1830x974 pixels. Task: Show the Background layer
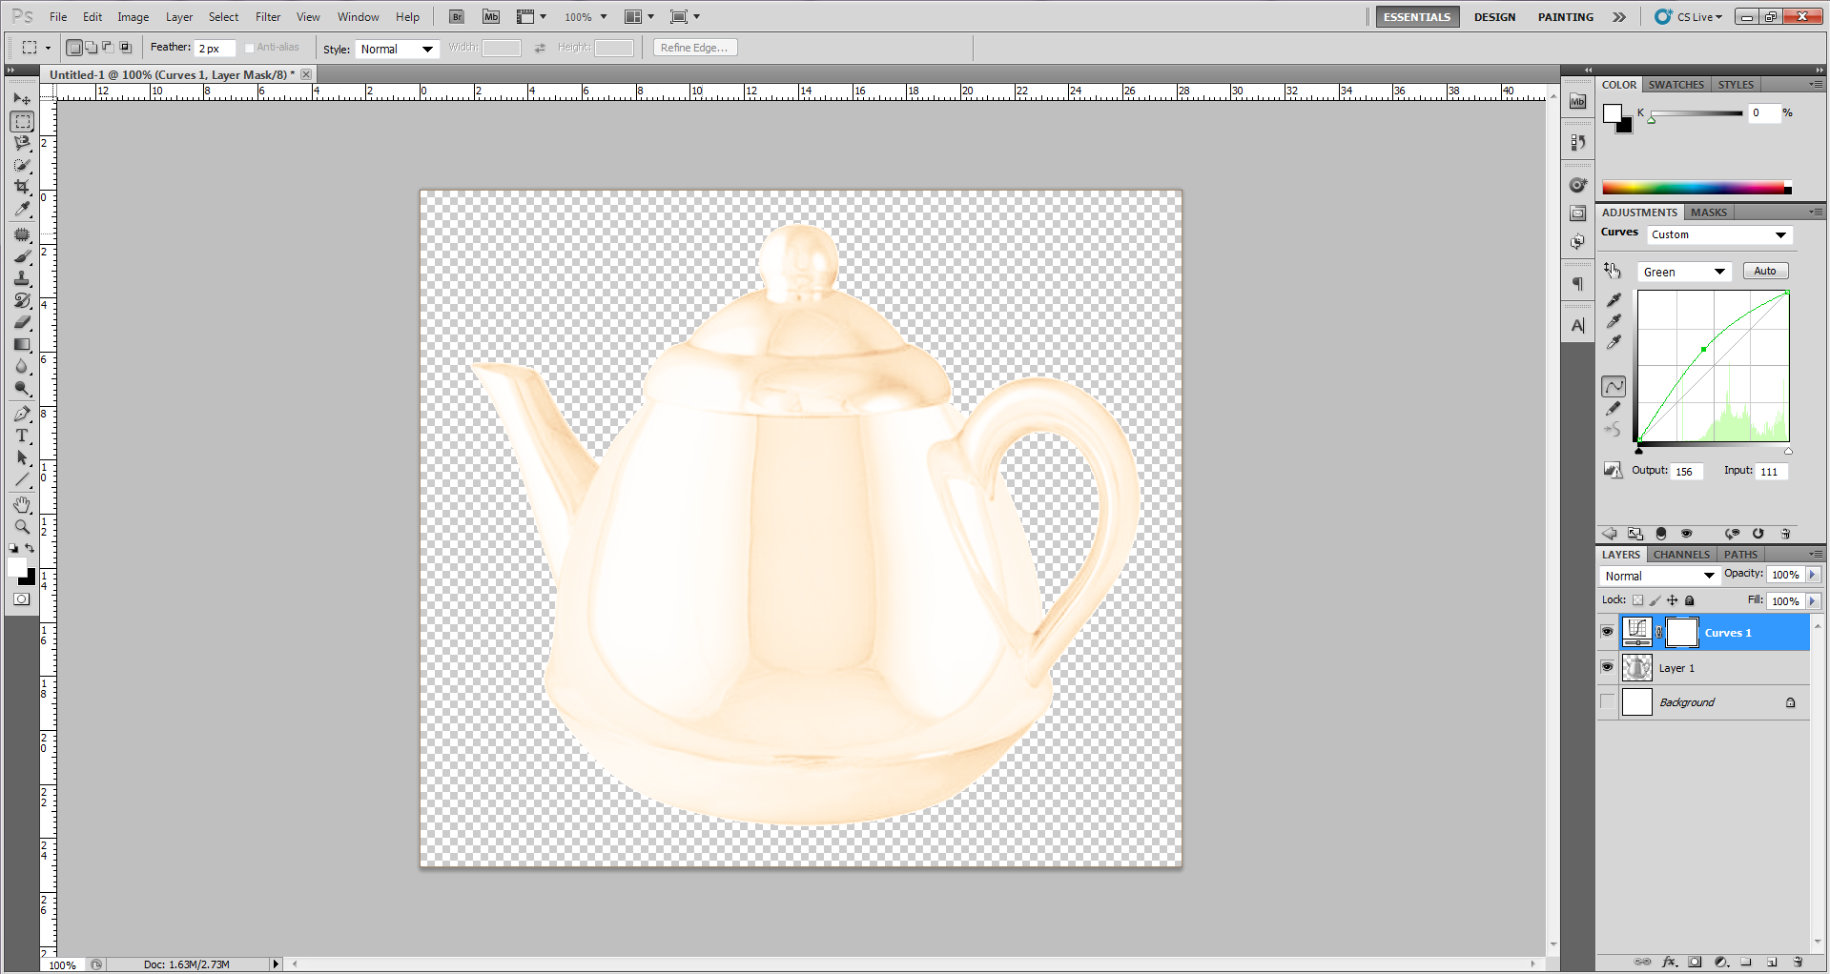coord(1607,702)
